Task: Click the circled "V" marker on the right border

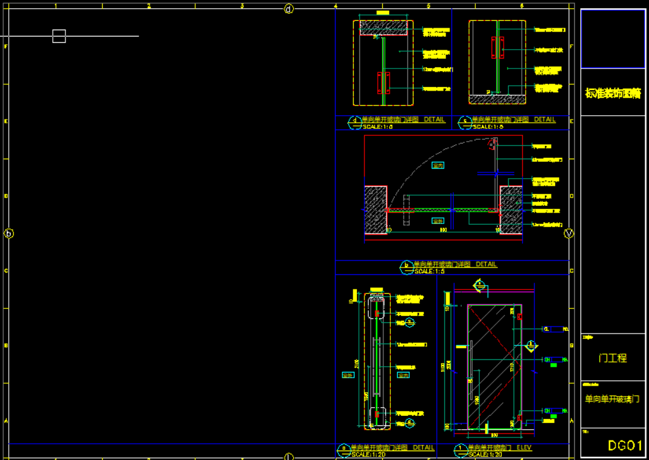Action: pyautogui.click(x=569, y=233)
